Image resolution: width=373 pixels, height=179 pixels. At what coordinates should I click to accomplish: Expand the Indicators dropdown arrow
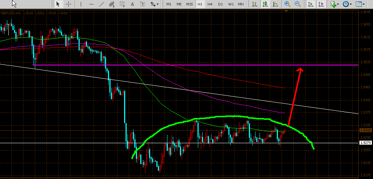pos(338,4)
